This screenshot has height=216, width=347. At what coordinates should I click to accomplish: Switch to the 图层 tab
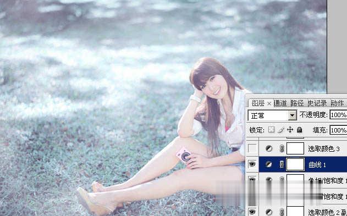pyautogui.click(x=258, y=103)
